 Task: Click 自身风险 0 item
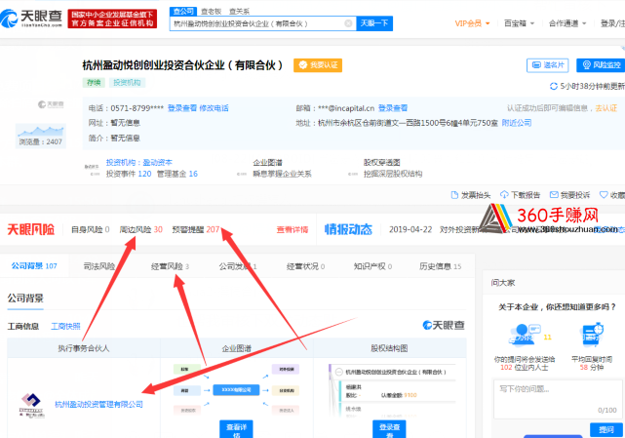(x=90, y=229)
